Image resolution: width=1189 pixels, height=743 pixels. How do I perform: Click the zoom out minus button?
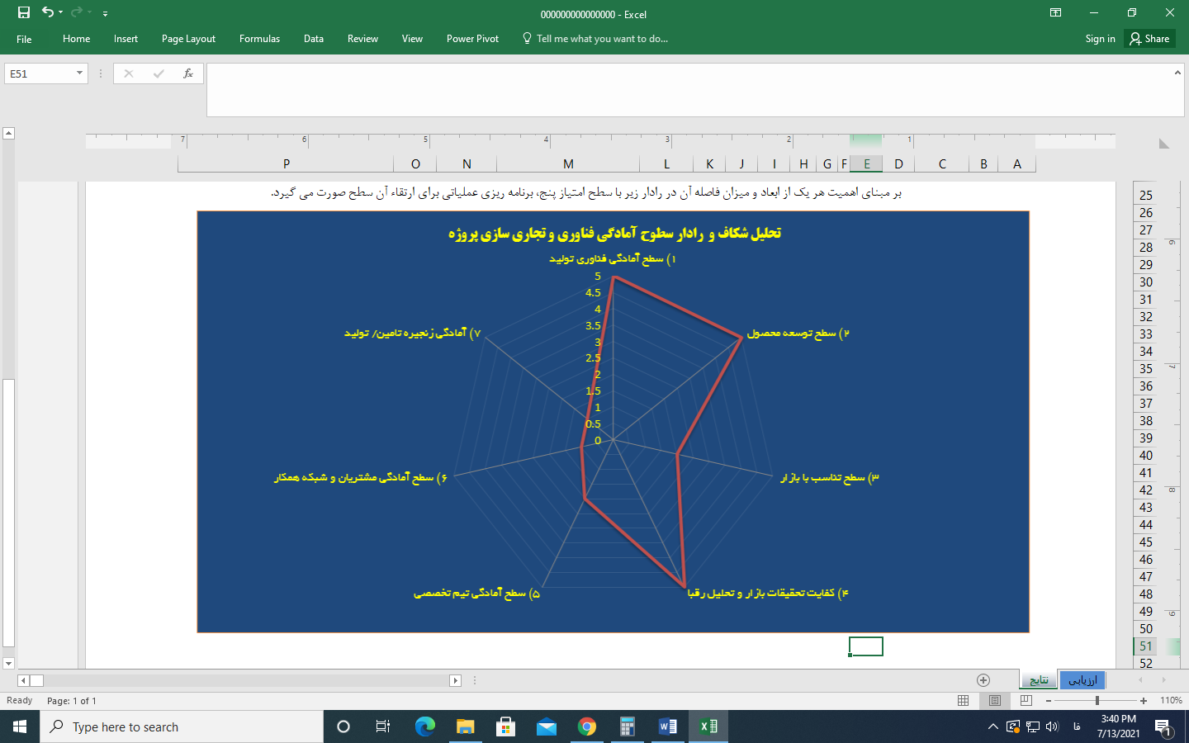pos(1049,700)
